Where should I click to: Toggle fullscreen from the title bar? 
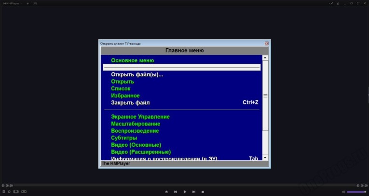[358, 3]
